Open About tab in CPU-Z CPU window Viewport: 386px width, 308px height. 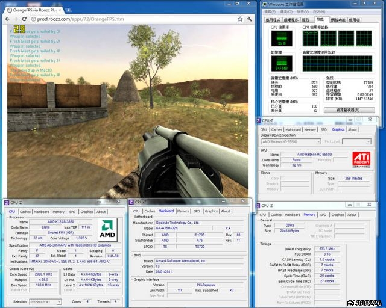pos(101,212)
